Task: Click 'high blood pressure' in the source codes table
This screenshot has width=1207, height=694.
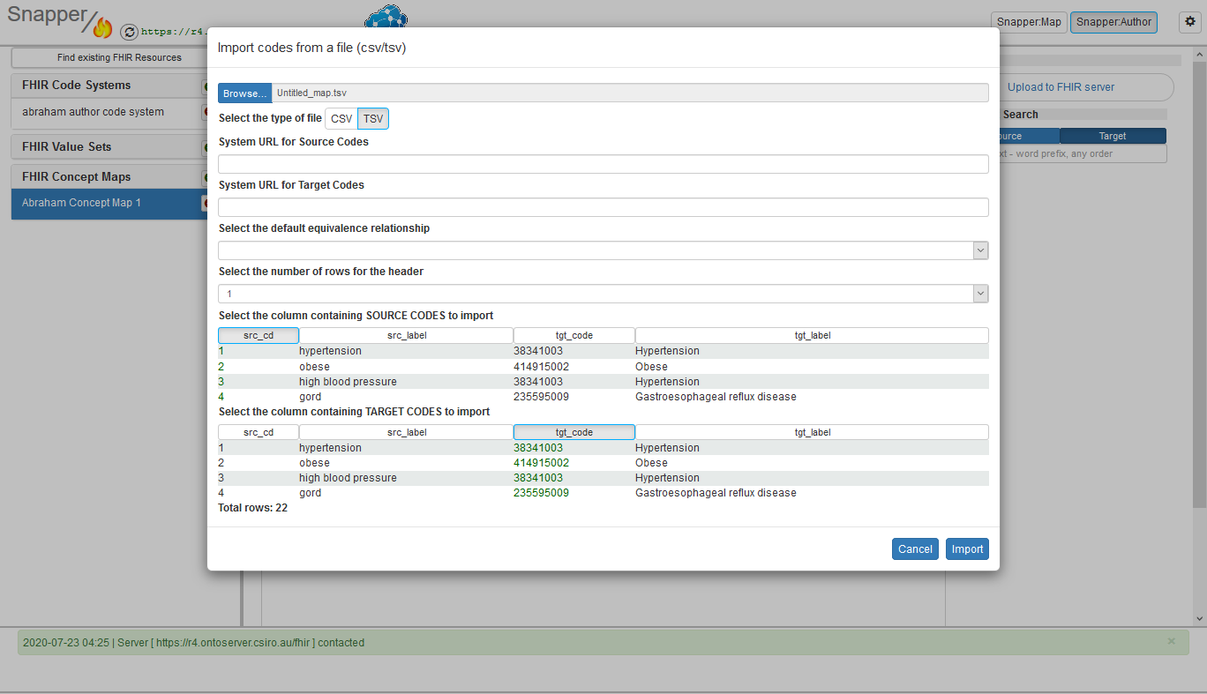Action: (x=348, y=382)
